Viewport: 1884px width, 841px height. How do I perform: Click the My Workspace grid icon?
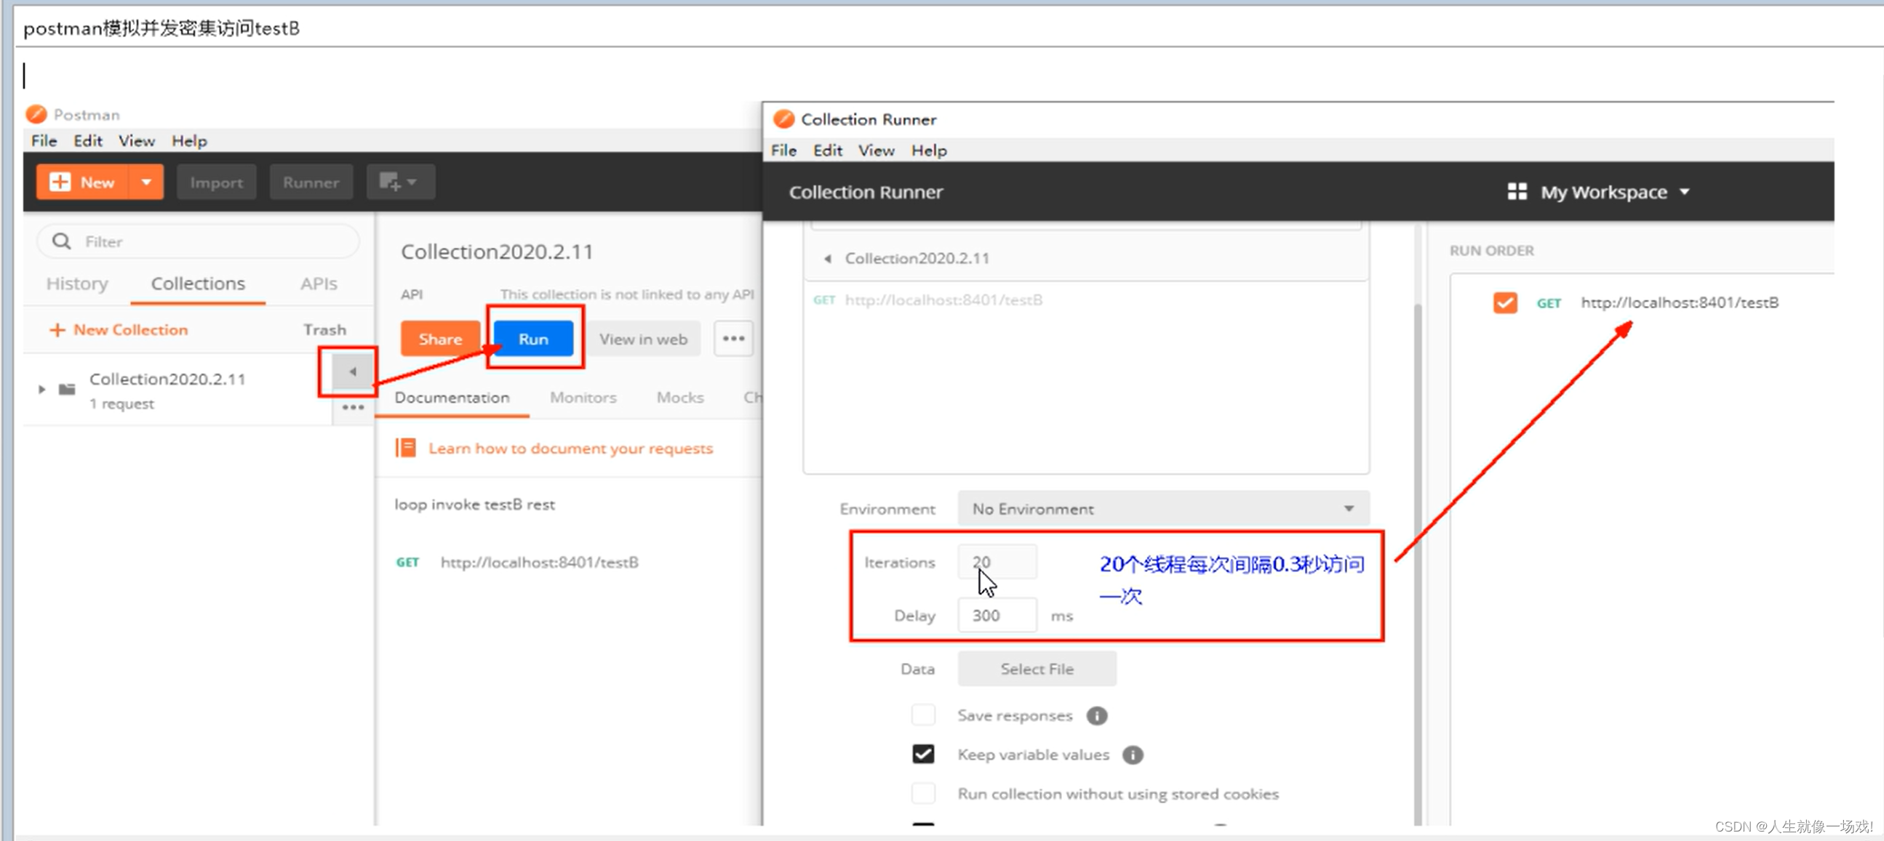coord(1517,192)
